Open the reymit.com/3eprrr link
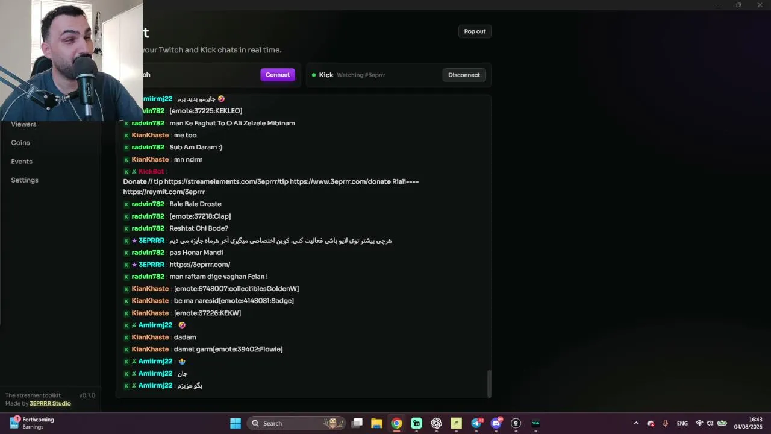771x434 pixels. point(164,192)
